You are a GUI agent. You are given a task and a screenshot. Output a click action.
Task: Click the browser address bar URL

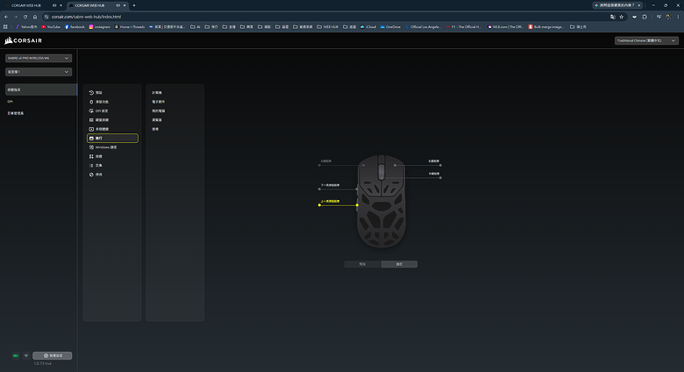point(86,17)
